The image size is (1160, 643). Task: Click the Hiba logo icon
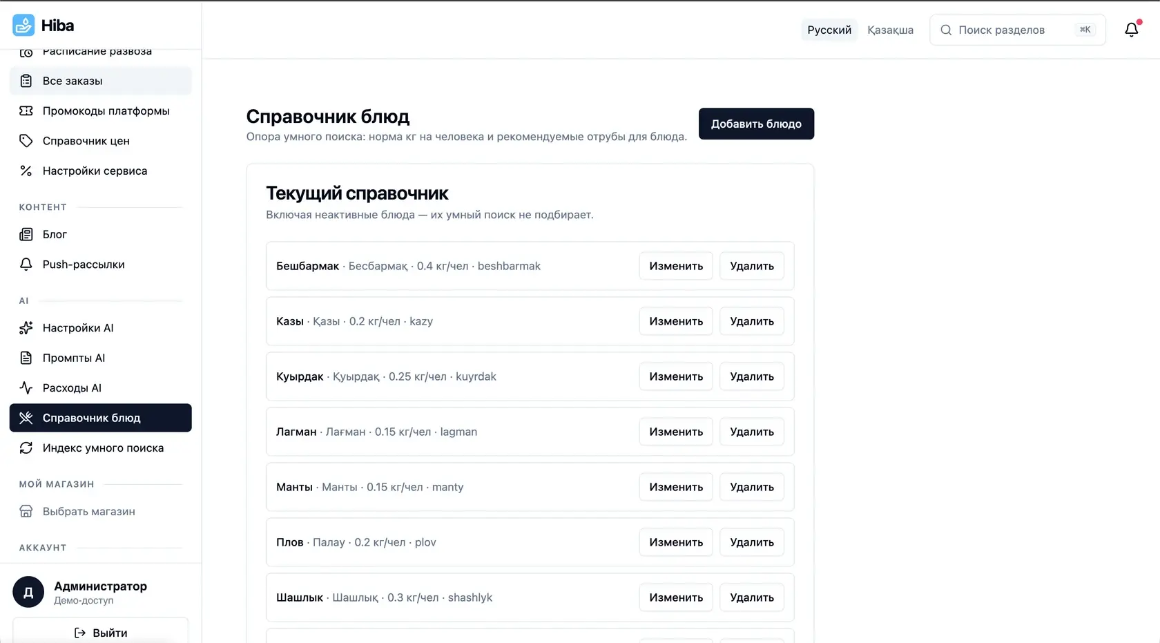(23, 26)
